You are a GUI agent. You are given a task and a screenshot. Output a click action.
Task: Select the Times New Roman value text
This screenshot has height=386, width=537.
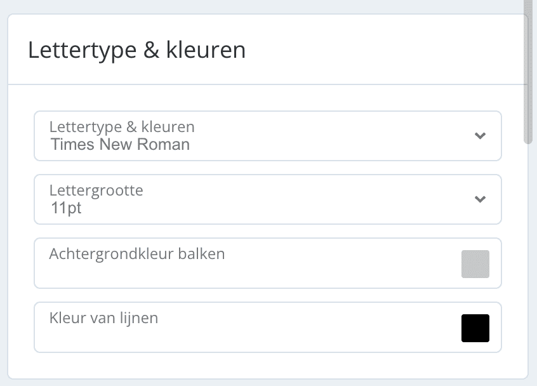[120, 145]
